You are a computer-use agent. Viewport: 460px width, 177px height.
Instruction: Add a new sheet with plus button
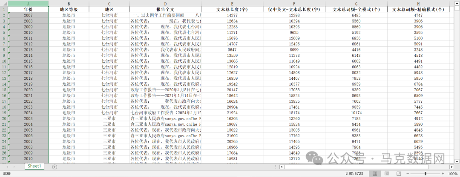coord(54,167)
